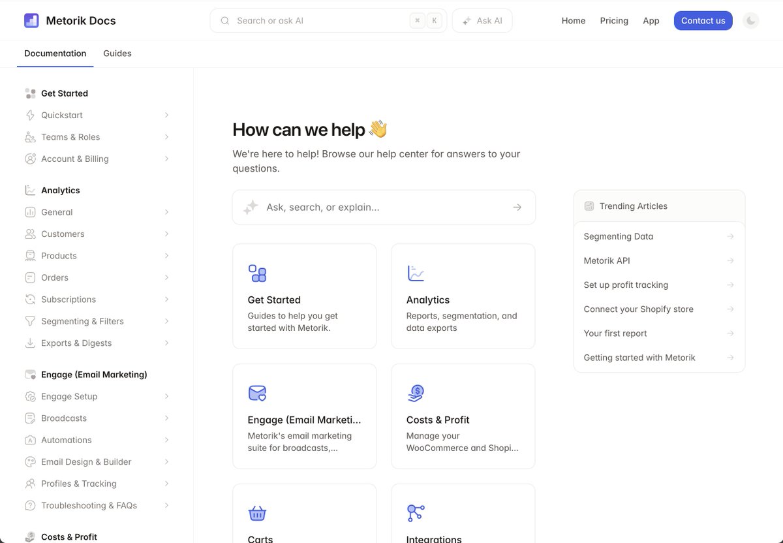Click the Analytics card chart icon
783x543 pixels.
pos(416,273)
